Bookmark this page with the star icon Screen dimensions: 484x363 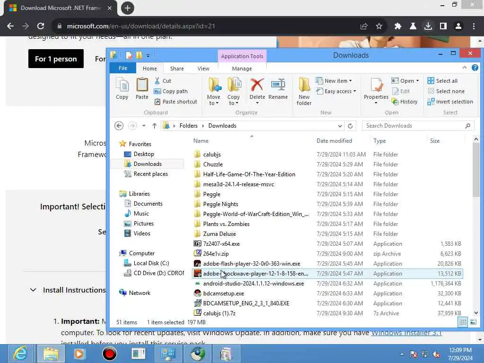(379, 26)
